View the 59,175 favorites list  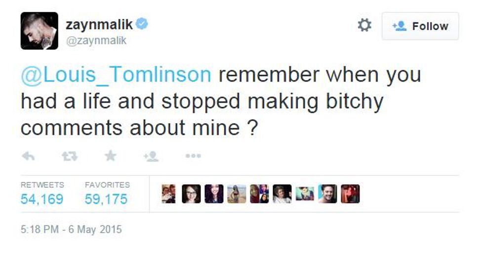(x=106, y=199)
